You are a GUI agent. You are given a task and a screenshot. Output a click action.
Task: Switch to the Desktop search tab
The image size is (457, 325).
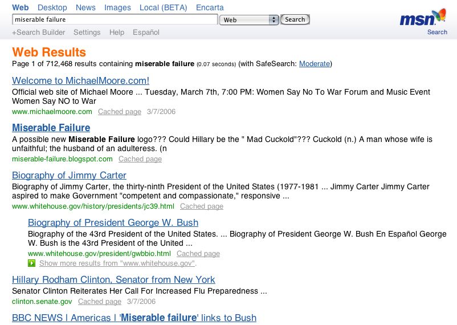tap(52, 7)
